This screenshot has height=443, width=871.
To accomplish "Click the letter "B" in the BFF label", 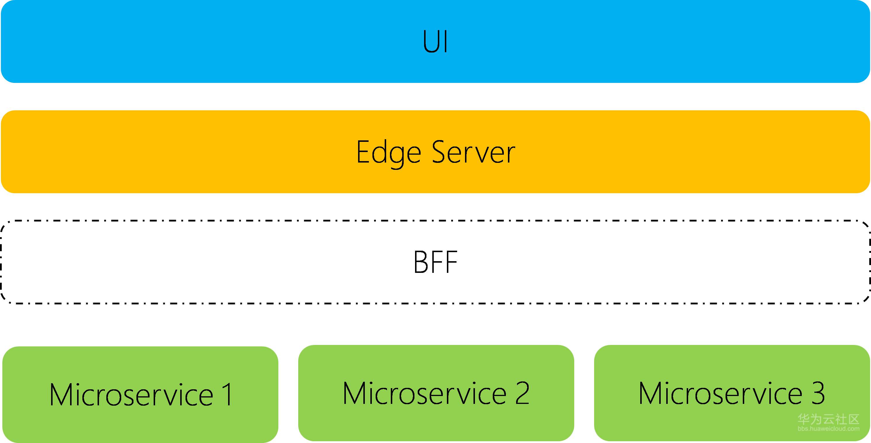I will pyautogui.click(x=420, y=262).
